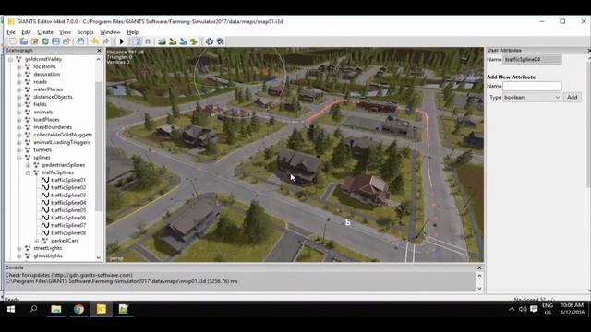Select trafficSpline08 in the scenegraph
This screenshot has width=591, height=332.
(68, 232)
